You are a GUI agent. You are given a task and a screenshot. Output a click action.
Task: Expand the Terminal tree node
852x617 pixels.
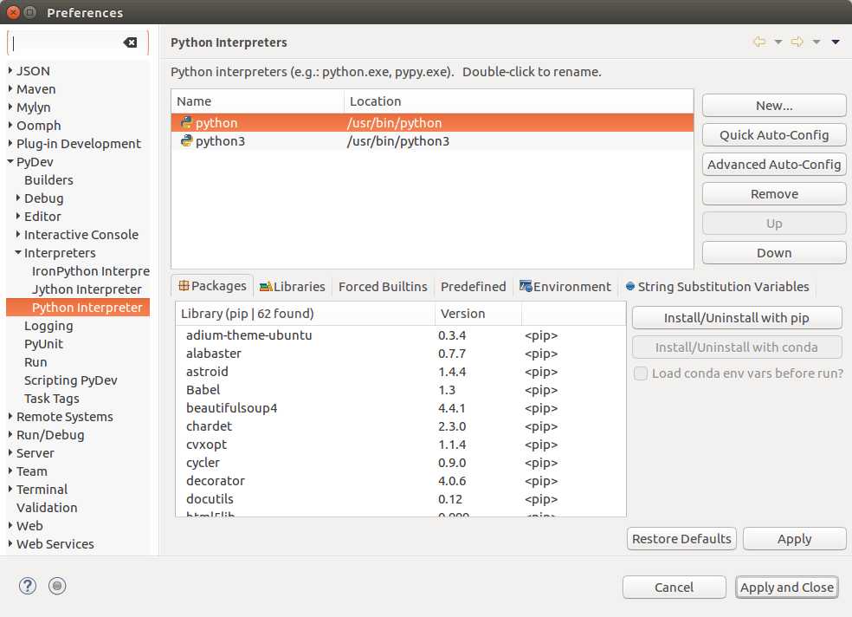point(10,490)
